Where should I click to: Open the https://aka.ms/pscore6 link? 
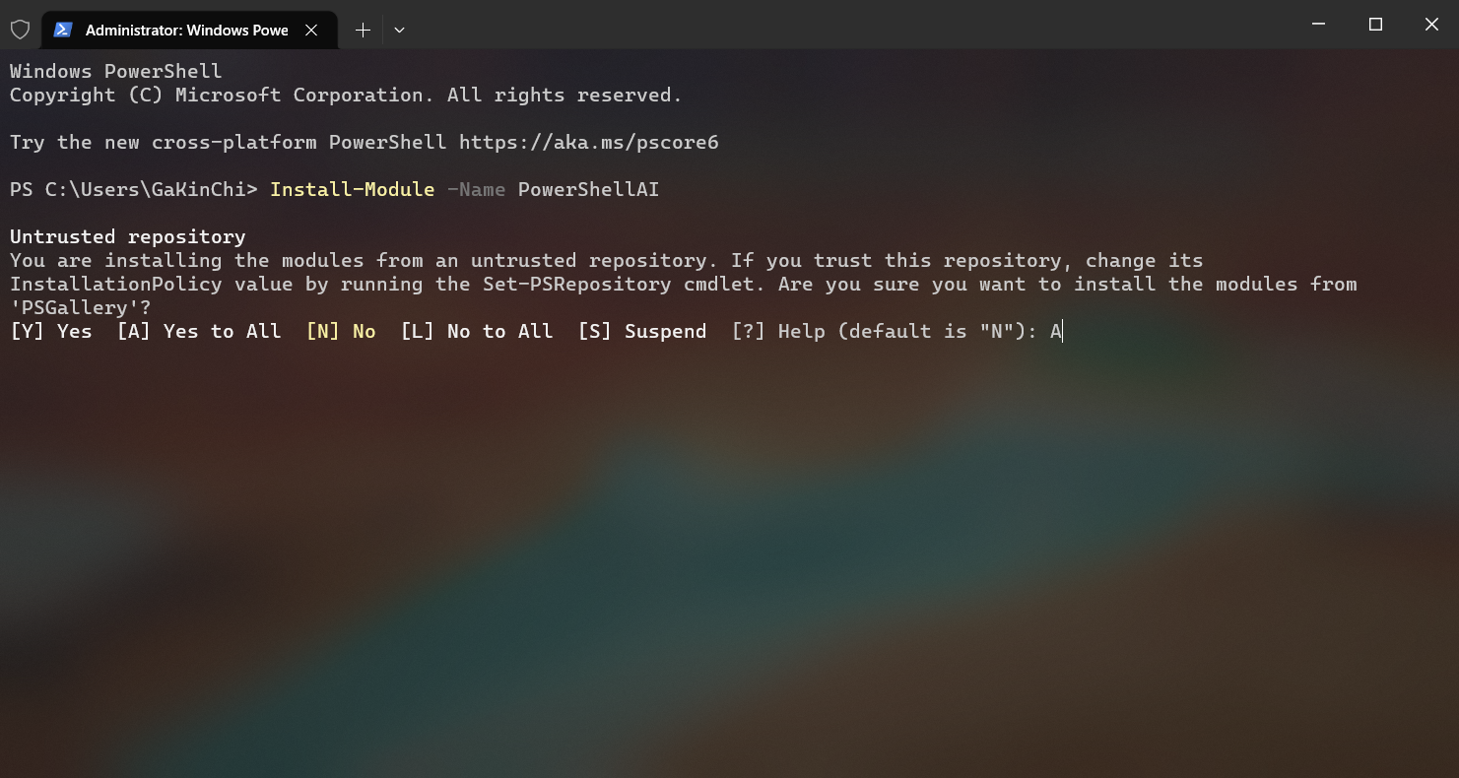[x=588, y=142]
